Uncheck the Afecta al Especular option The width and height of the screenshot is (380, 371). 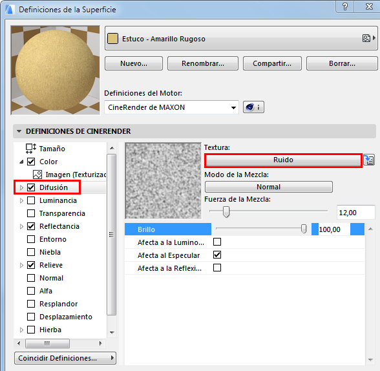pyautogui.click(x=217, y=255)
